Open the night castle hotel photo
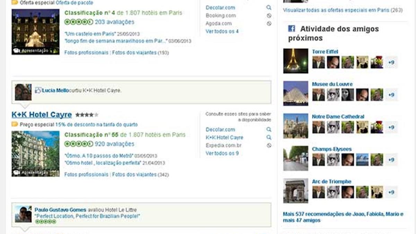Viewport: 416px width, 234px height. click(x=35, y=32)
